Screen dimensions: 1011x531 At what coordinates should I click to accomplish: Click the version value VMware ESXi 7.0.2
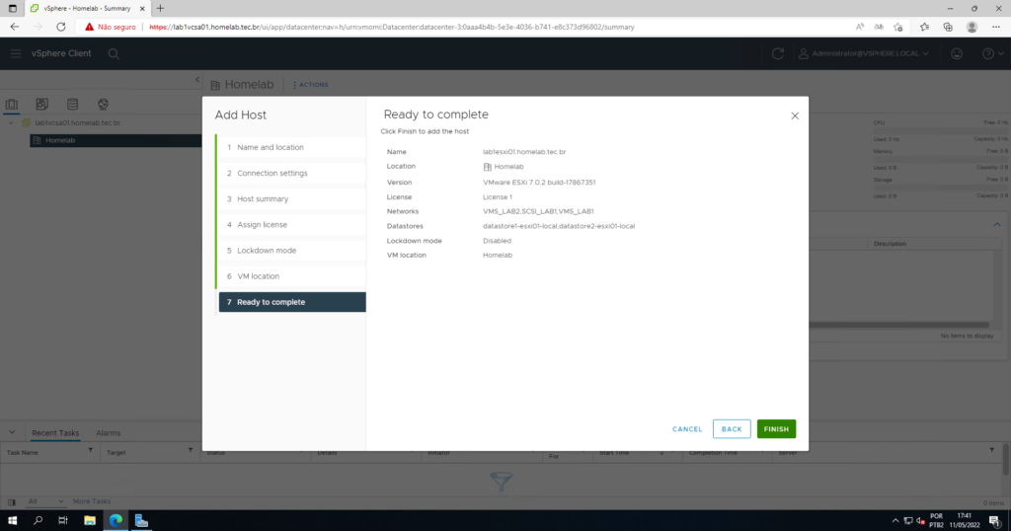pos(539,183)
